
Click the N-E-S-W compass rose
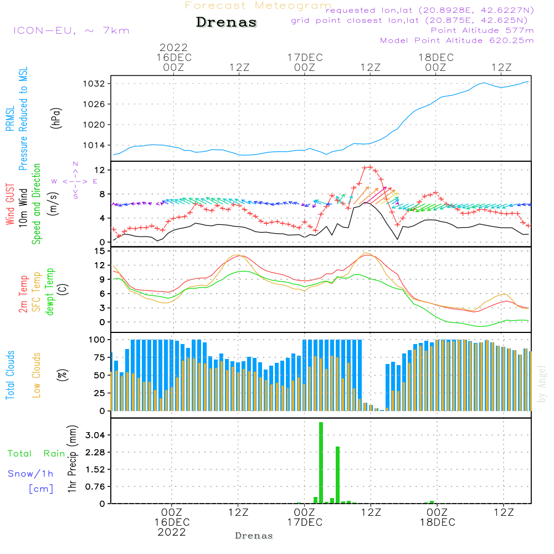(75, 181)
